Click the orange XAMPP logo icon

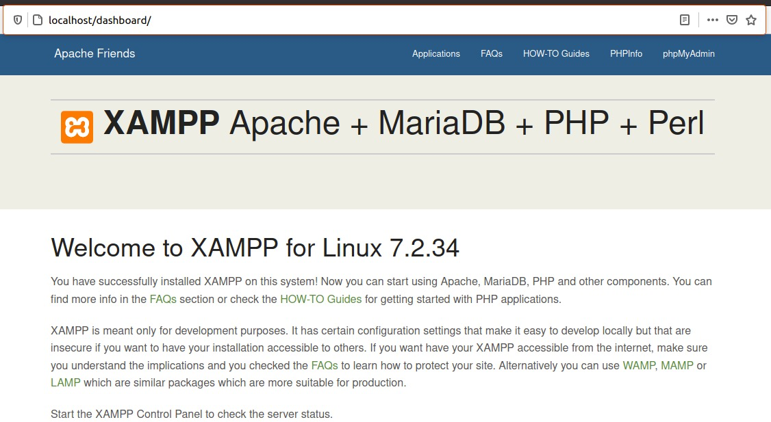coord(77,127)
